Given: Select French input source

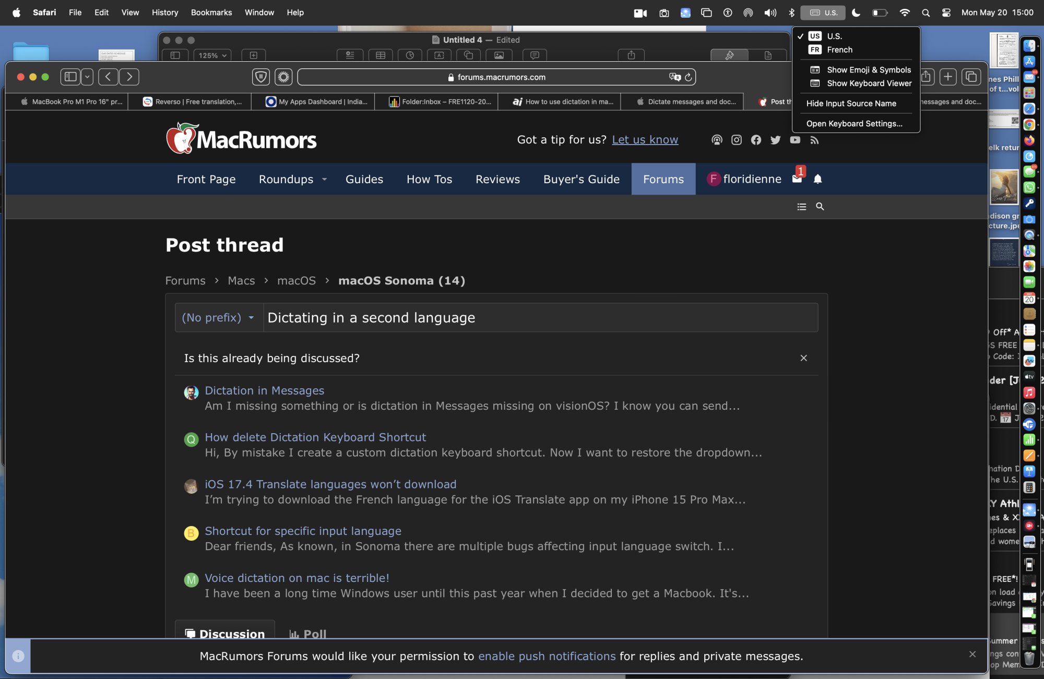Looking at the screenshot, I should (x=839, y=50).
